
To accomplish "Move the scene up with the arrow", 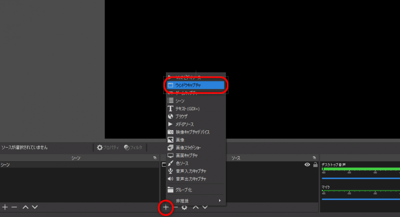I will tap(25, 207).
